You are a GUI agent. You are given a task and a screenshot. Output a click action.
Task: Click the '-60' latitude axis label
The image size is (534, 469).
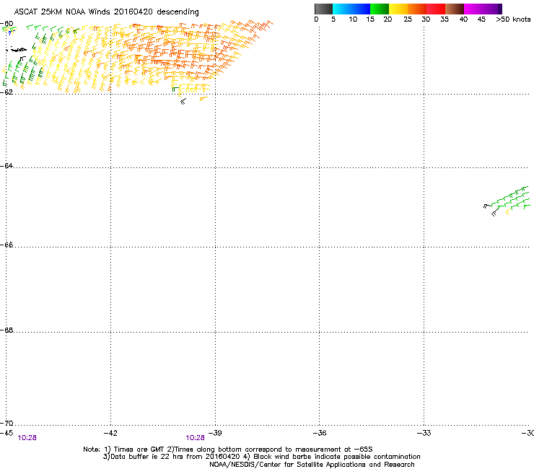[x=6, y=24]
